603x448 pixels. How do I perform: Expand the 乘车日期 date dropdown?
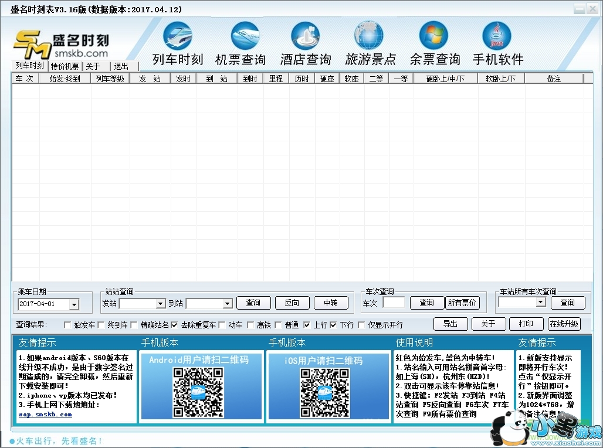pos(74,304)
